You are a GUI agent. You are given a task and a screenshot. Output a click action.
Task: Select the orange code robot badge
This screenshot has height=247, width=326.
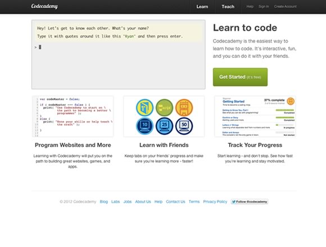pos(184,108)
